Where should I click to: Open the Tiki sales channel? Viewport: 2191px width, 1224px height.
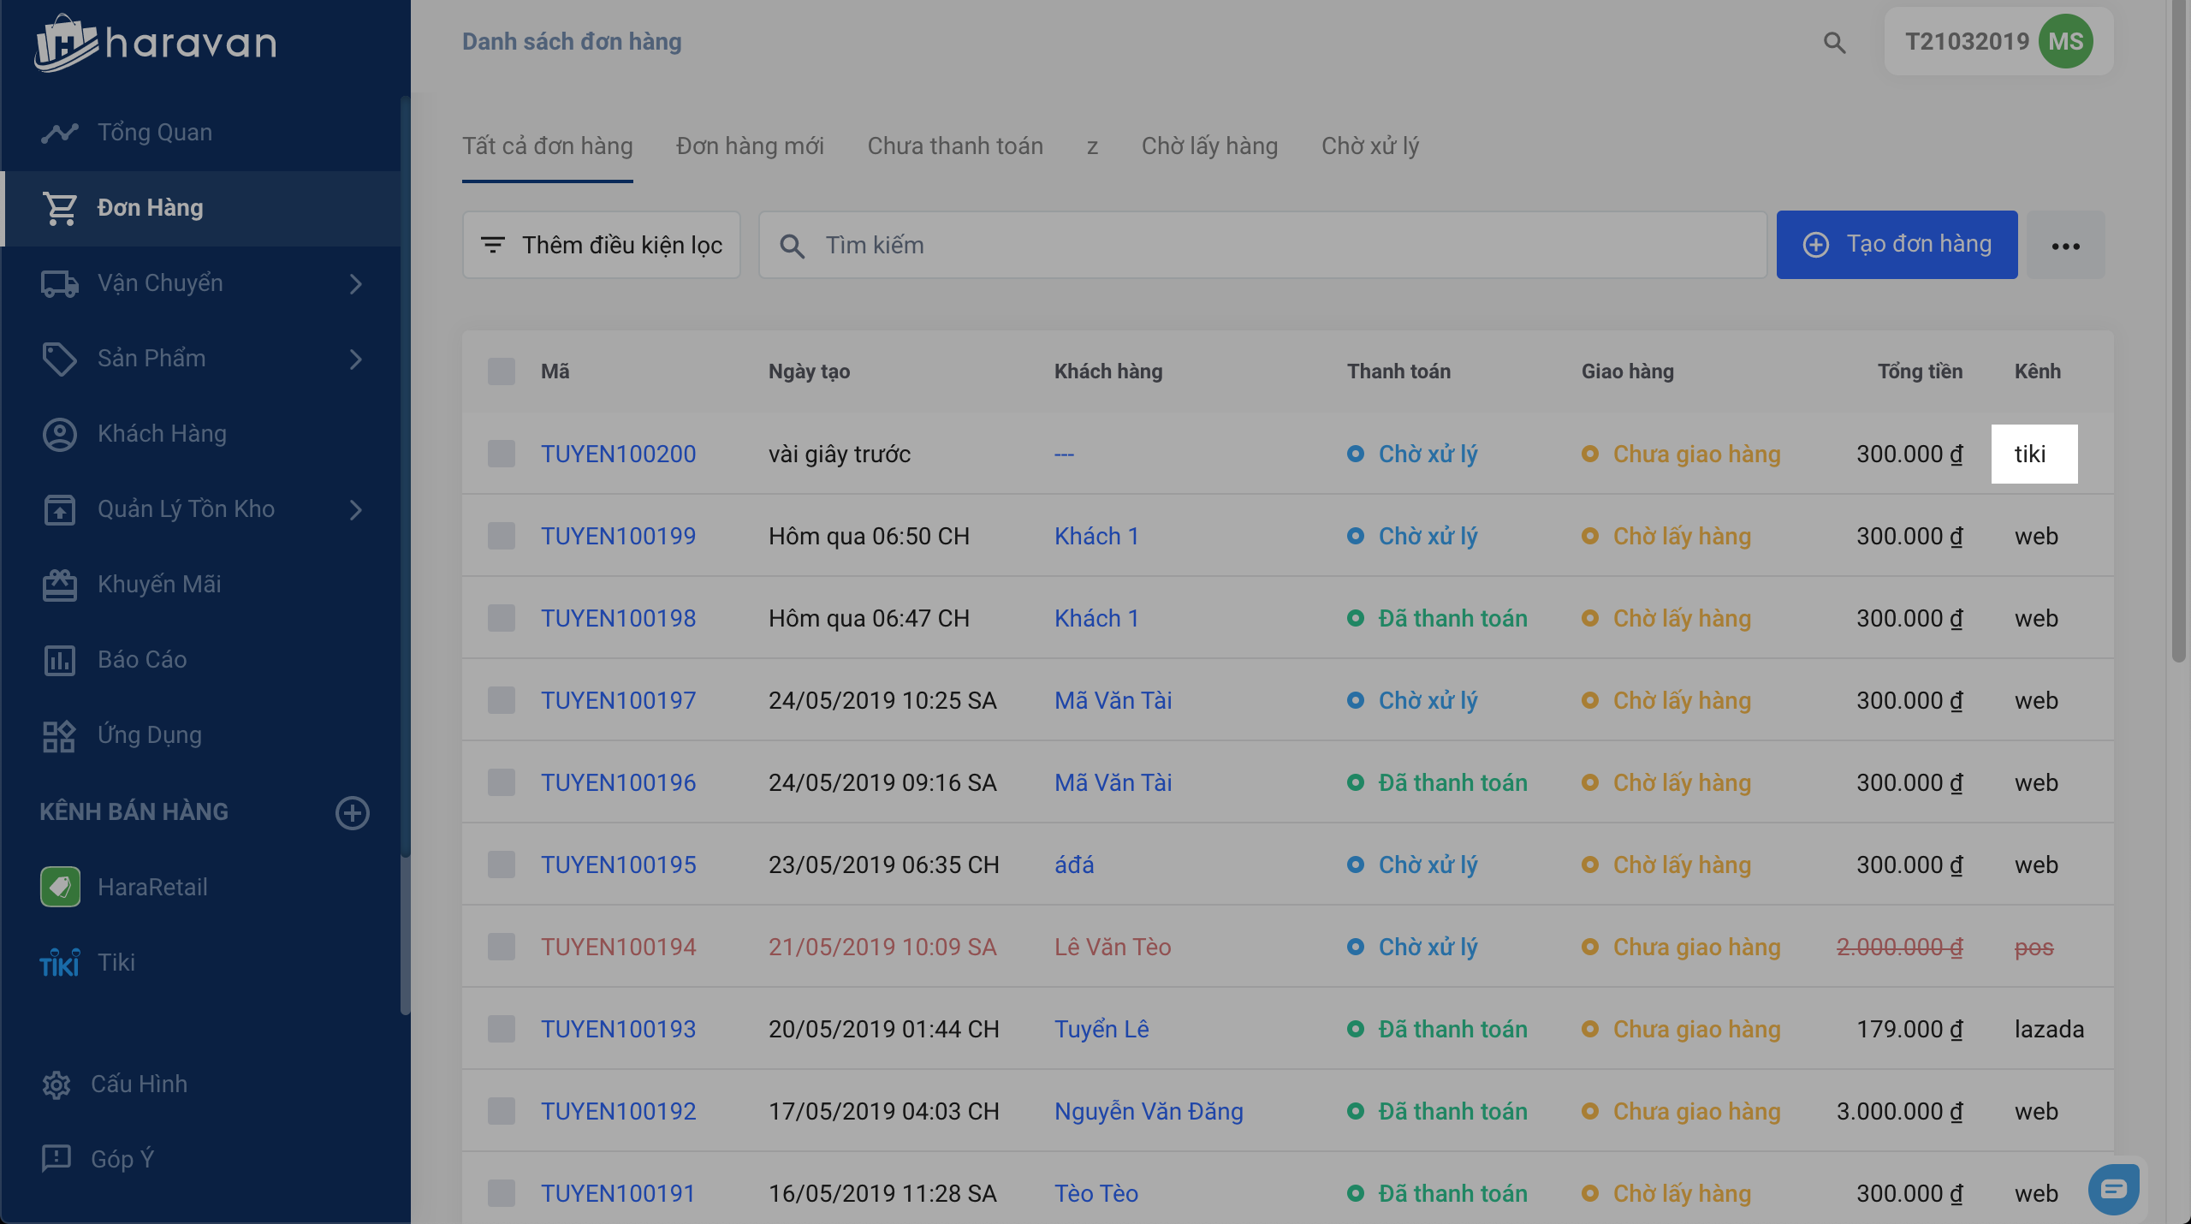[x=116, y=962]
